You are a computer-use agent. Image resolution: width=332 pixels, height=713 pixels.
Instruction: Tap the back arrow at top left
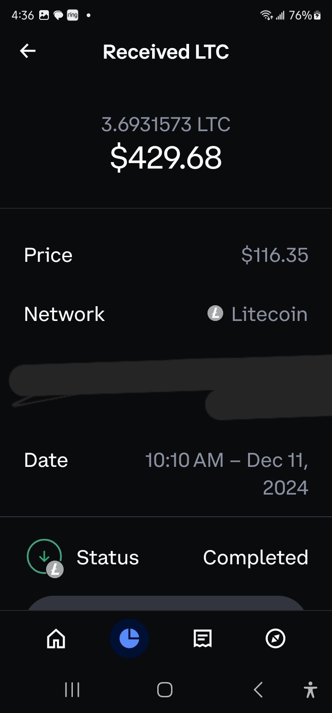point(28,51)
